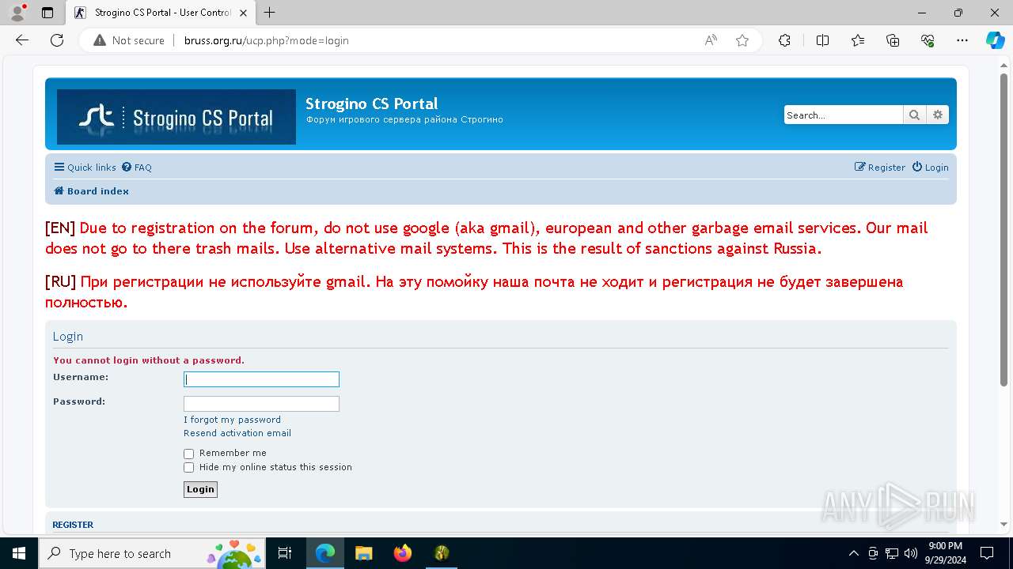Launch Firefox from taskbar
Image resolution: width=1013 pixels, height=569 pixels.
pyautogui.click(x=403, y=553)
